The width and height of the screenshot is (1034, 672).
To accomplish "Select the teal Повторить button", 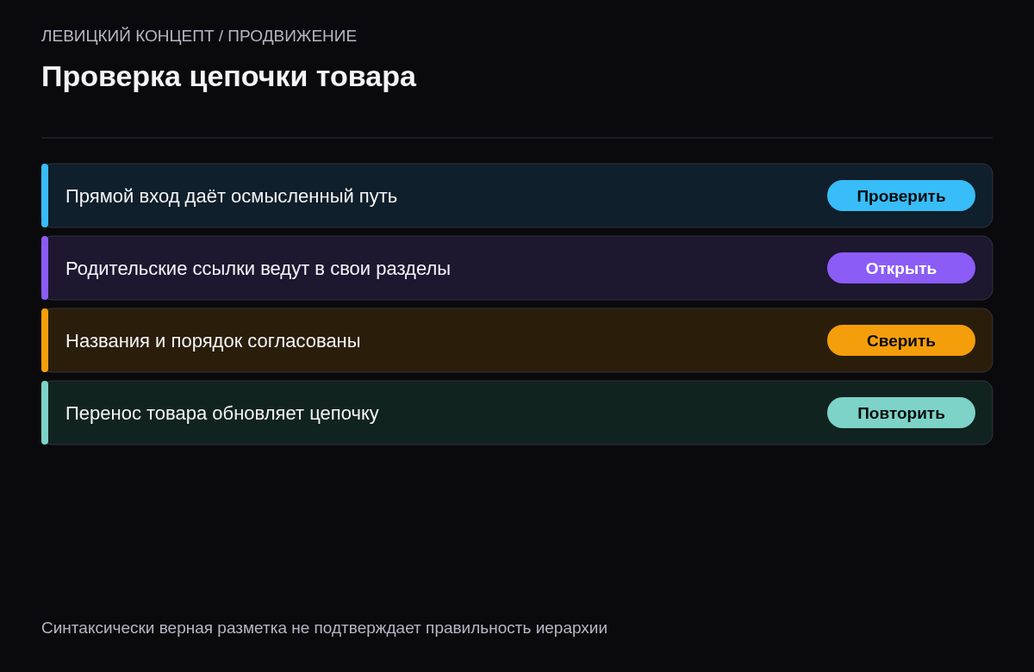I will (x=901, y=413).
